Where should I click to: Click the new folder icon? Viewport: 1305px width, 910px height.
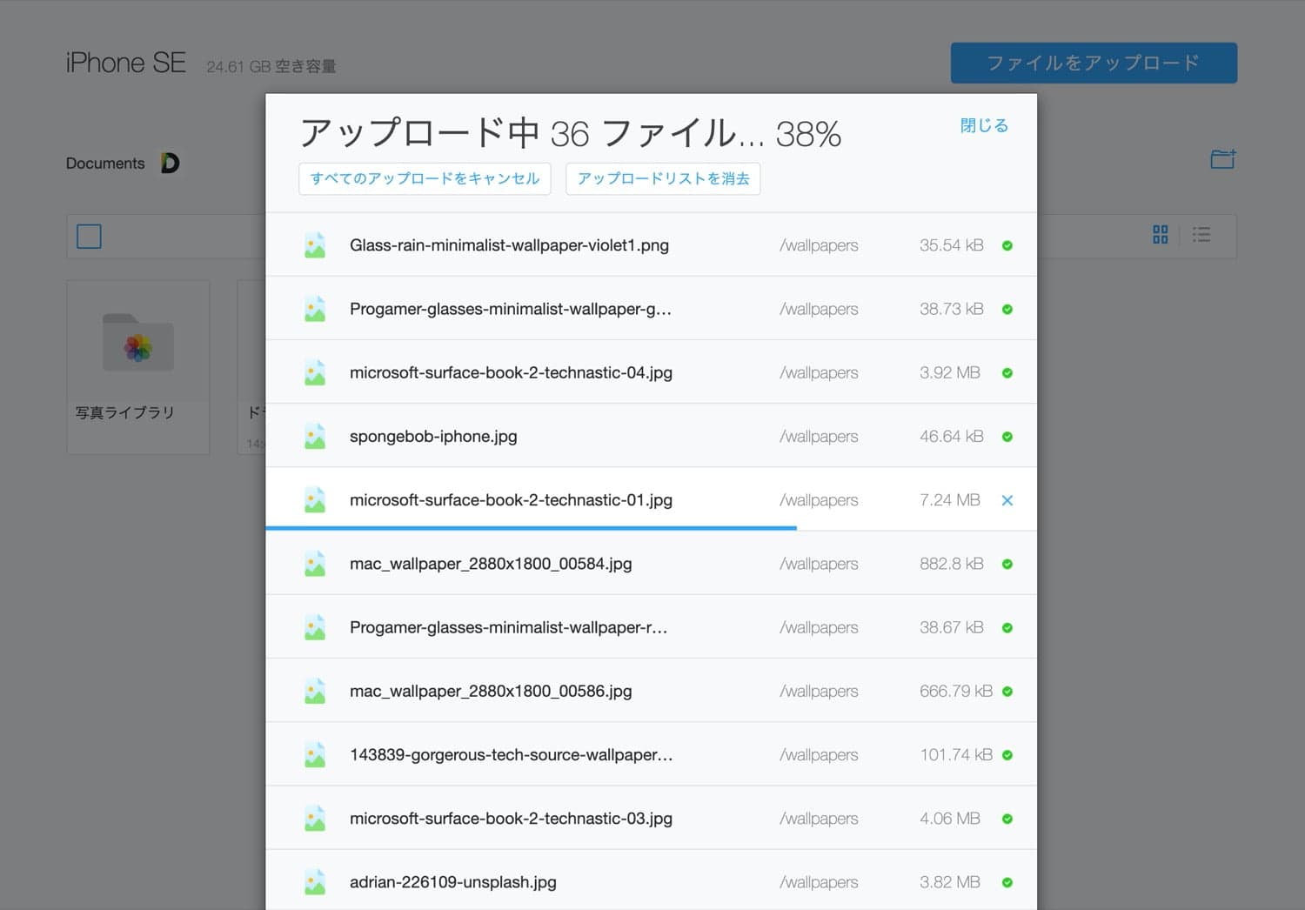(1223, 159)
